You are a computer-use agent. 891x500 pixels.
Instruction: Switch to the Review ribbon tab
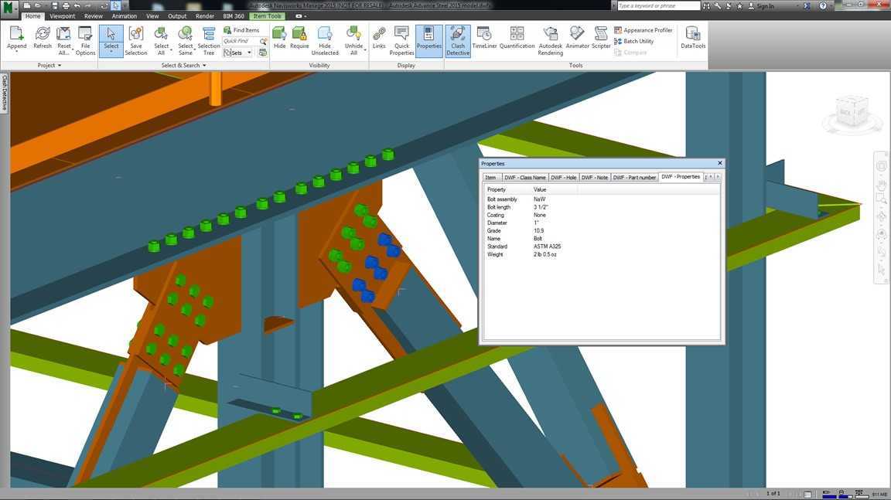pyautogui.click(x=94, y=16)
